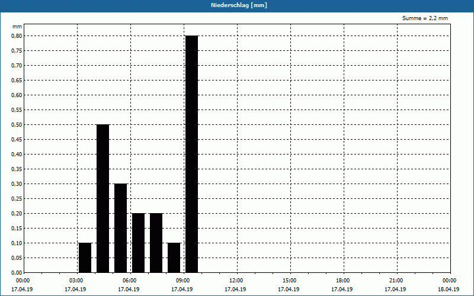Select the 0,30 y-axis label
This screenshot has width=474, height=296.
(x=17, y=184)
